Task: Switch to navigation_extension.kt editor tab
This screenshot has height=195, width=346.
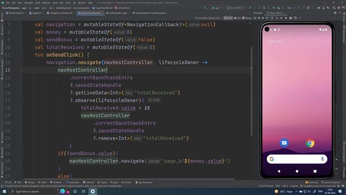Action: [59, 13]
